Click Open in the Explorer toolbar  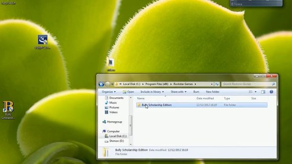(x=128, y=92)
